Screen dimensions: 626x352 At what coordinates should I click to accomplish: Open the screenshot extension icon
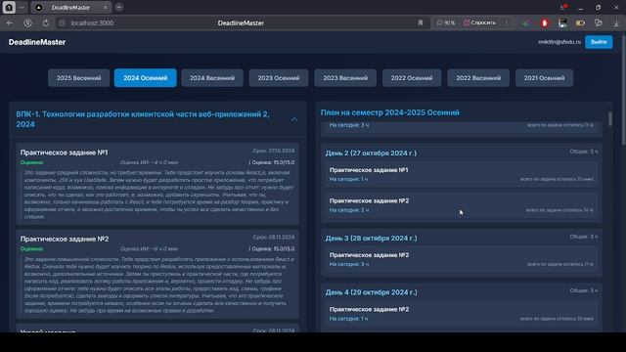coord(562,23)
